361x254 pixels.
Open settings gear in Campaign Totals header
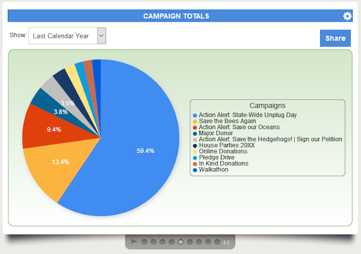click(x=347, y=16)
